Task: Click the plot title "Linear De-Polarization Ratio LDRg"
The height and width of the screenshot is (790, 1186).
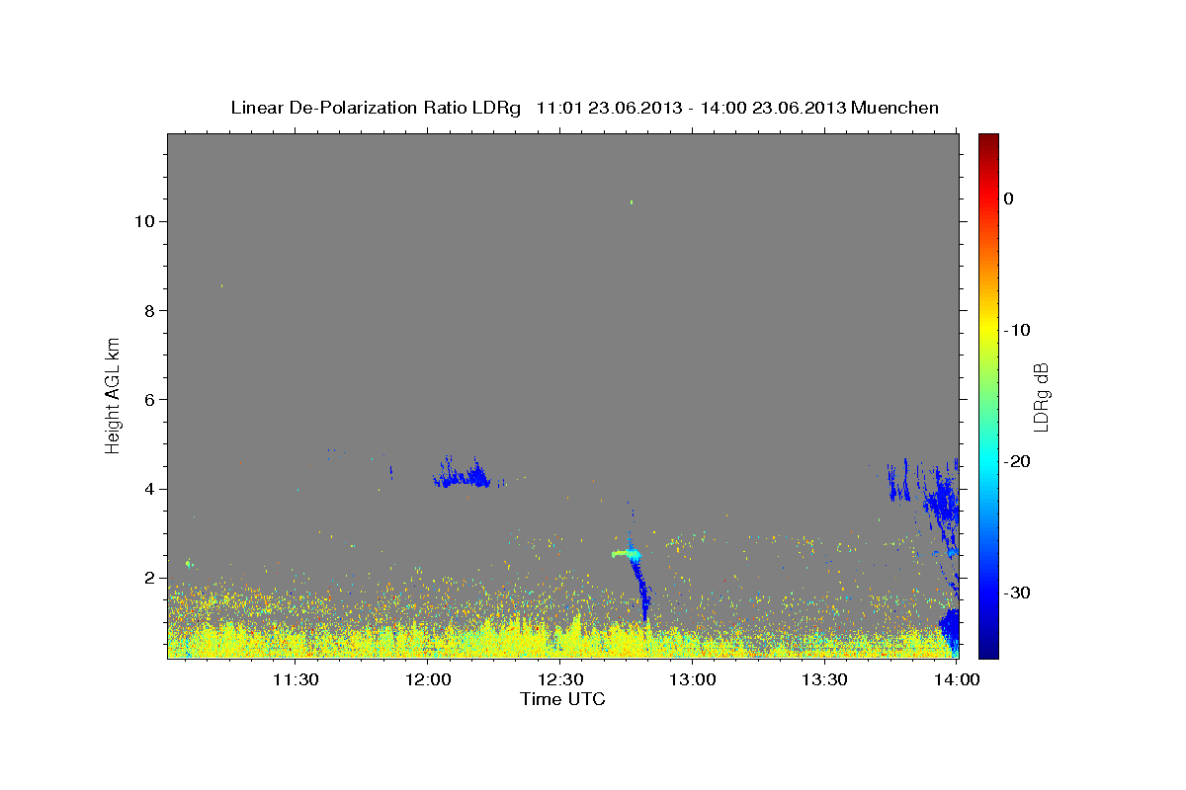Action: (376, 108)
